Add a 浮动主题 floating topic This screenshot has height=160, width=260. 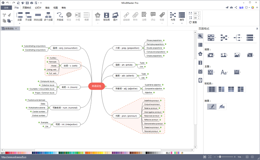[x=38, y=17]
